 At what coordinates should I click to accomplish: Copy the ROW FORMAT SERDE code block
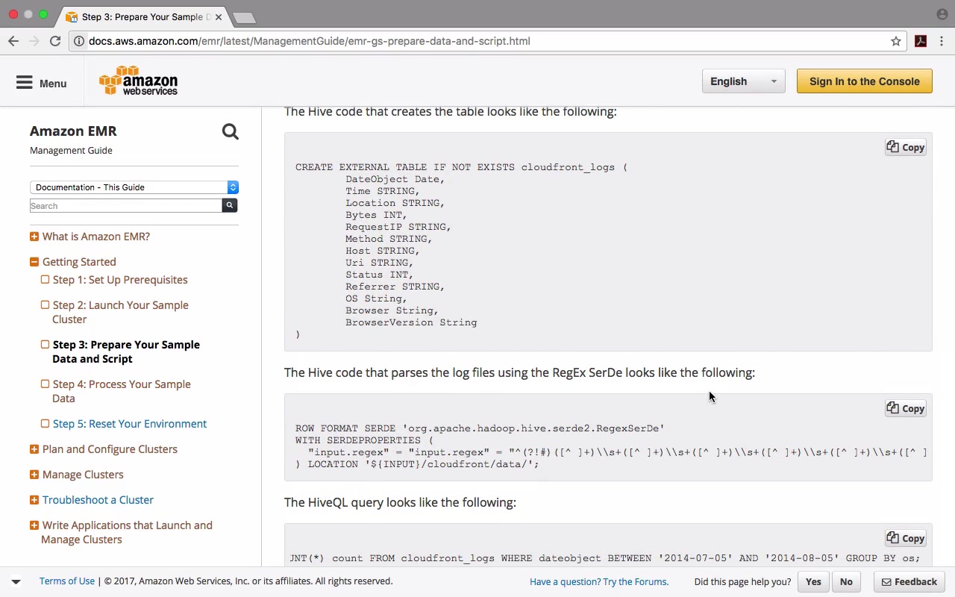click(x=906, y=408)
